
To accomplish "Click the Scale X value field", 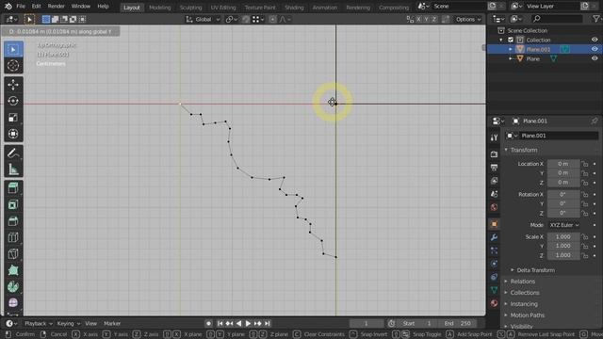I will coord(563,236).
